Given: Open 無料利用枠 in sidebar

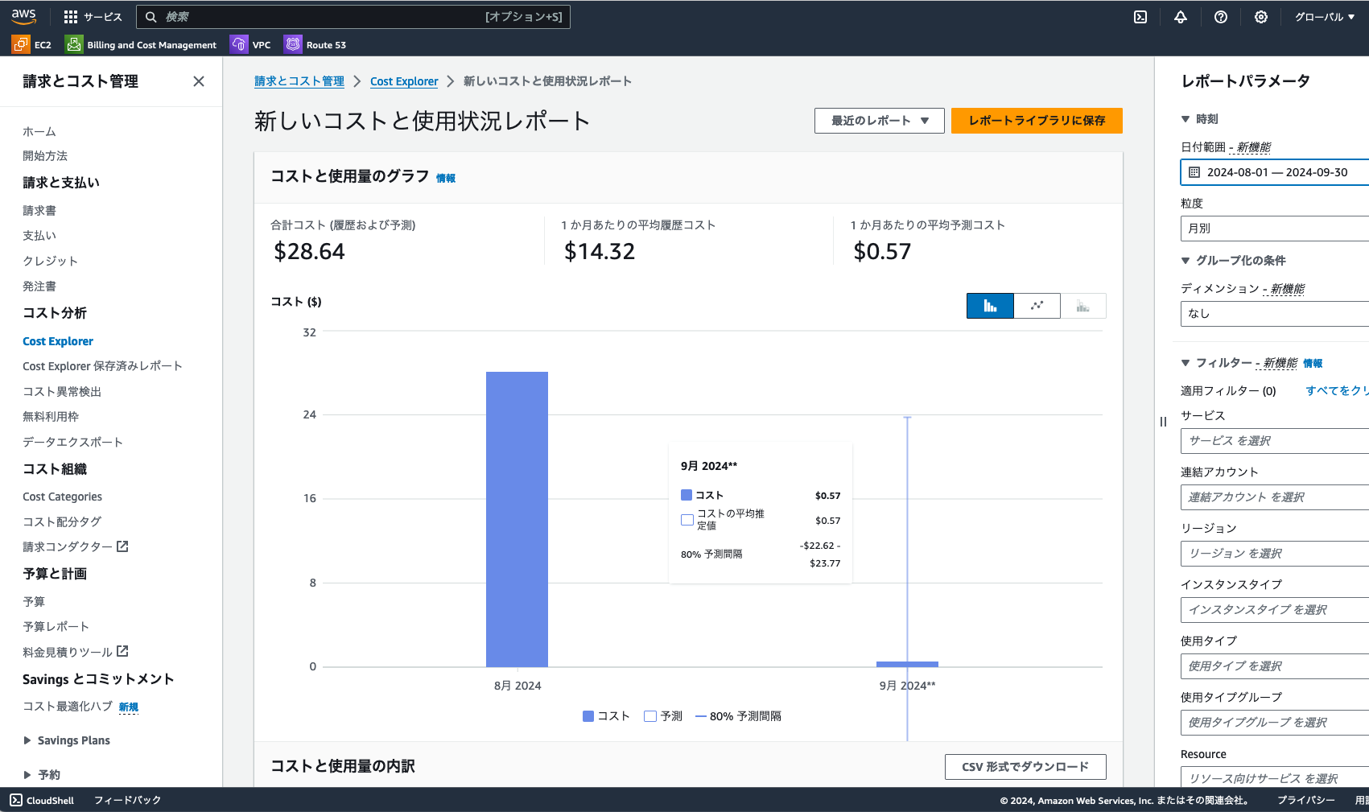Looking at the screenshot, I should pos(51,417).
